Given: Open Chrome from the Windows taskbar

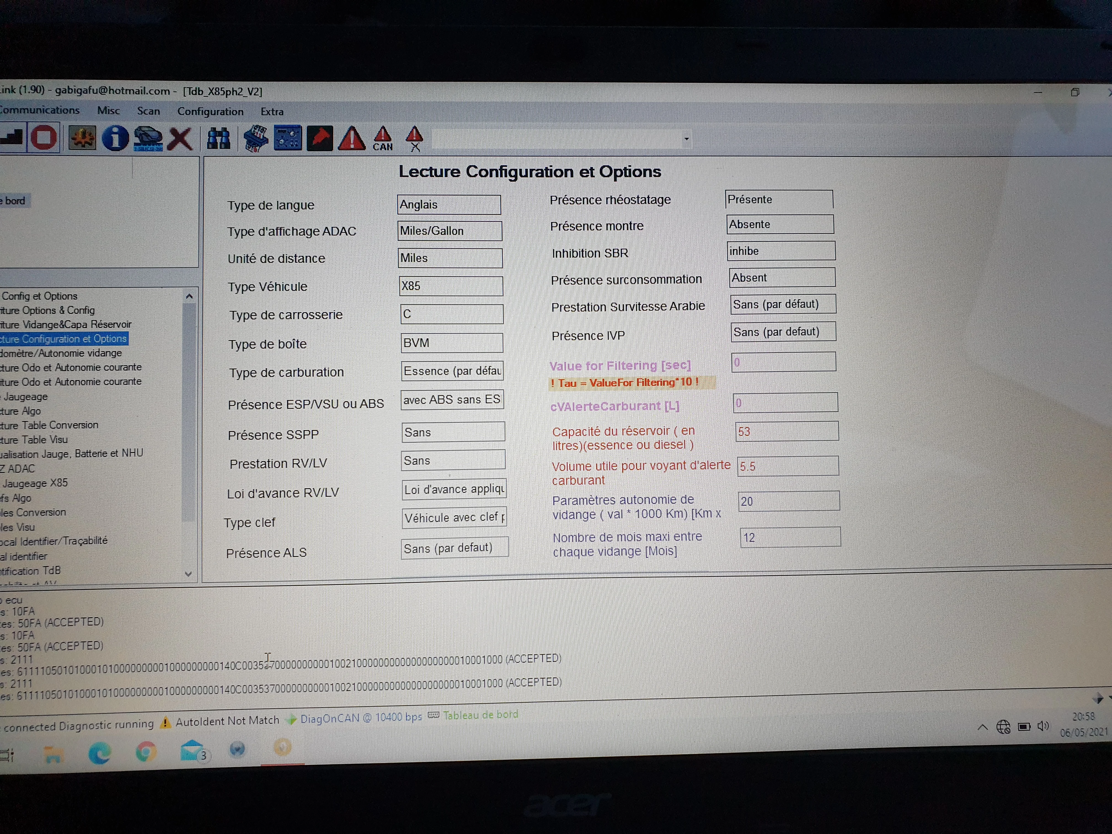Looking at the screenshot, I should pyautogui.click(x=145, y=752).
